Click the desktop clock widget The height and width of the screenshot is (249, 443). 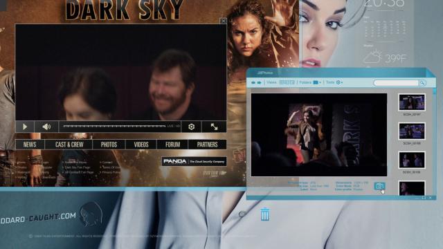[x=384, y=3]
